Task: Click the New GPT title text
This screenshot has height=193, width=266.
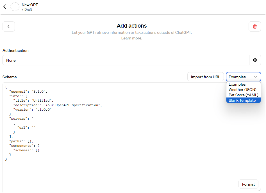Action: click(30, 5)
